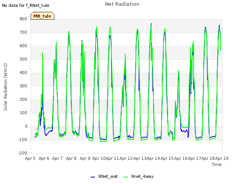Image resolution: width=245 pixels, height=184 pixels.
Task: Click the 300 y-axis tick label
Action: pyautogui.click(x=23, y=86)
